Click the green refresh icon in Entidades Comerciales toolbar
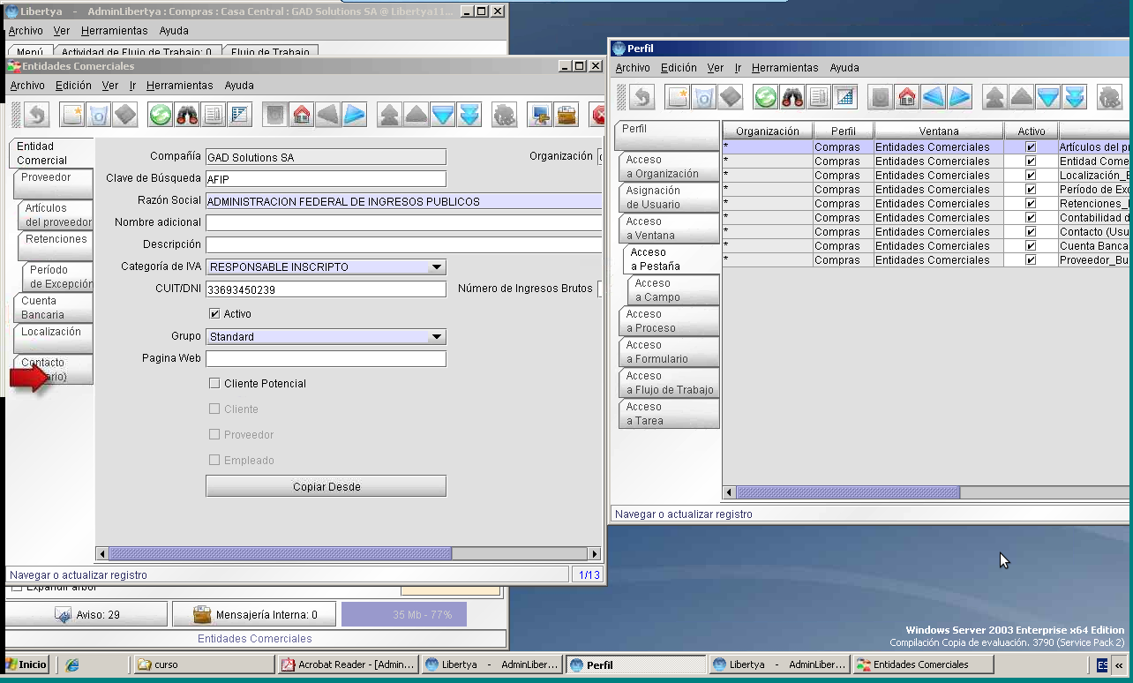1133x683 pixels. (x=160, y=115)
